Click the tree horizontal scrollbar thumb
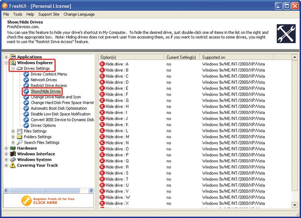The height and width of the screenshot is (218, 301). (x=45, y=190)
